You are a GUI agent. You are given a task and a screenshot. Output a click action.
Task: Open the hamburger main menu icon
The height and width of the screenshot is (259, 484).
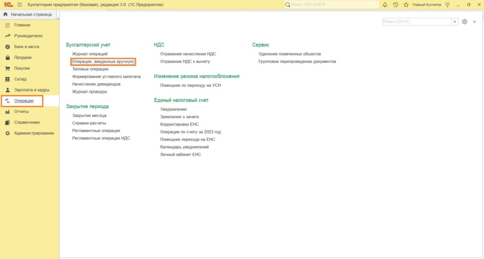19,5
